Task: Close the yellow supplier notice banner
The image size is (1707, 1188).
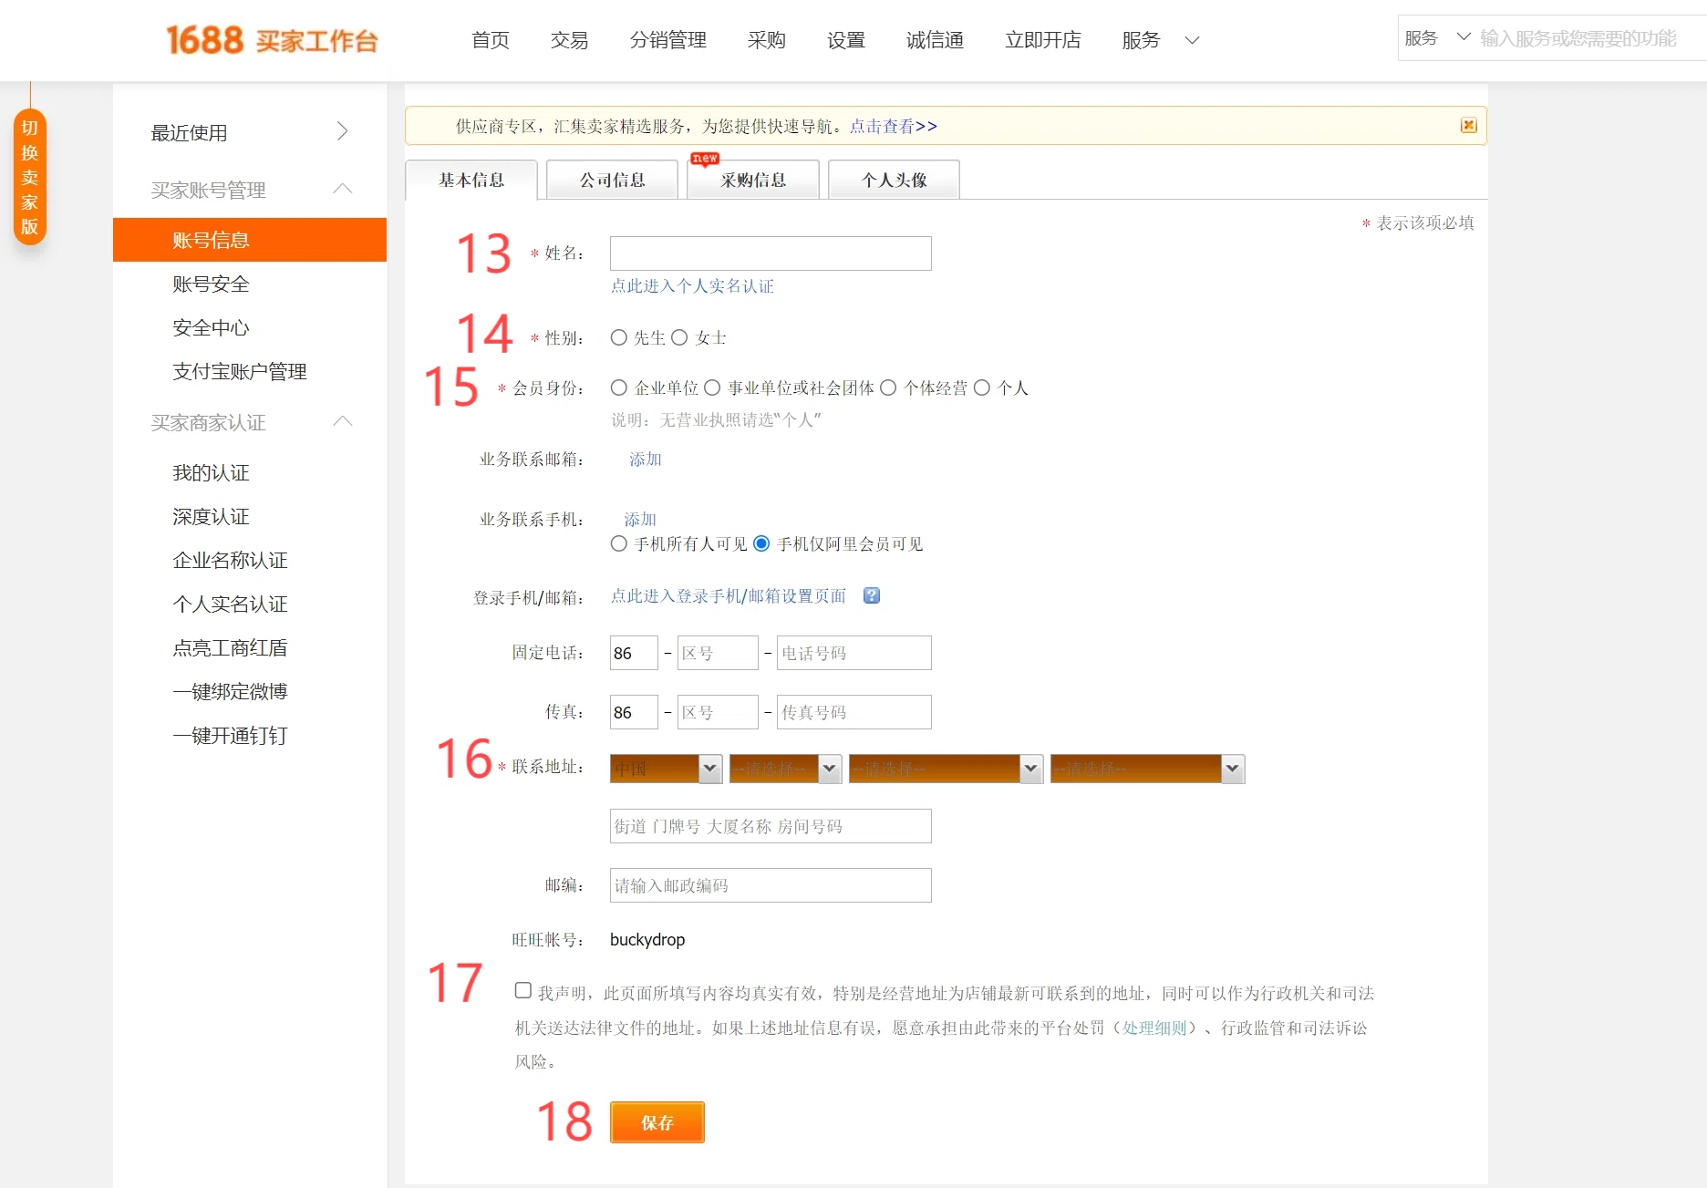Action: [1468, 125]
